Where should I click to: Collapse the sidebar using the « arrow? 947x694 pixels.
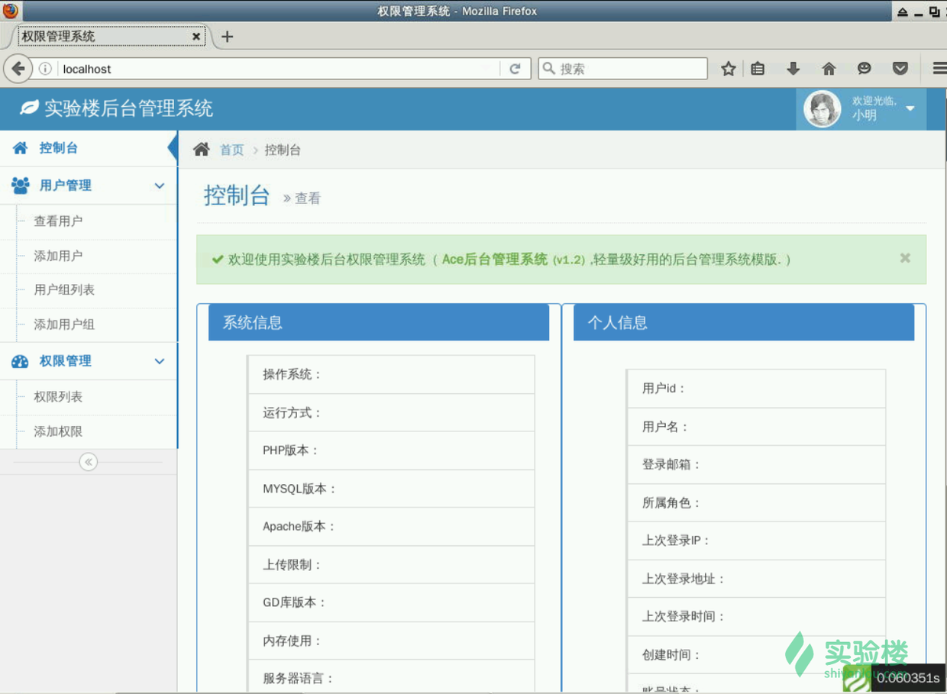click(88, 462)
